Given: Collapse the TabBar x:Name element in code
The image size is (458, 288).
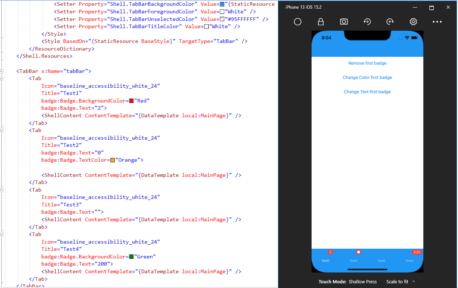Looking at the screenshot, I should click(x=2, y=71).
